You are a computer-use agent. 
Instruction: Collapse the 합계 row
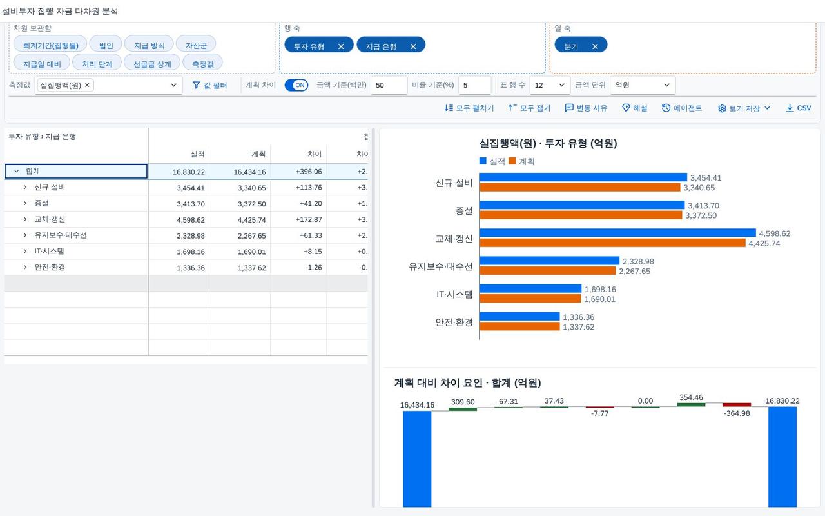pyautogui.click(x=17, y=172)
